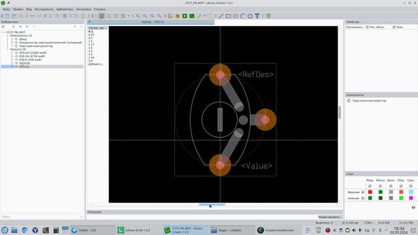Click the small icon at the bottom of Layers panel
The width and height of the screenshot is (418, 235).
coord(413,207)
